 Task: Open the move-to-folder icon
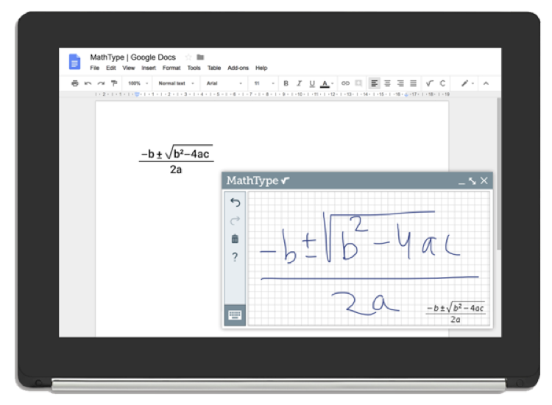tap(200, 57)
